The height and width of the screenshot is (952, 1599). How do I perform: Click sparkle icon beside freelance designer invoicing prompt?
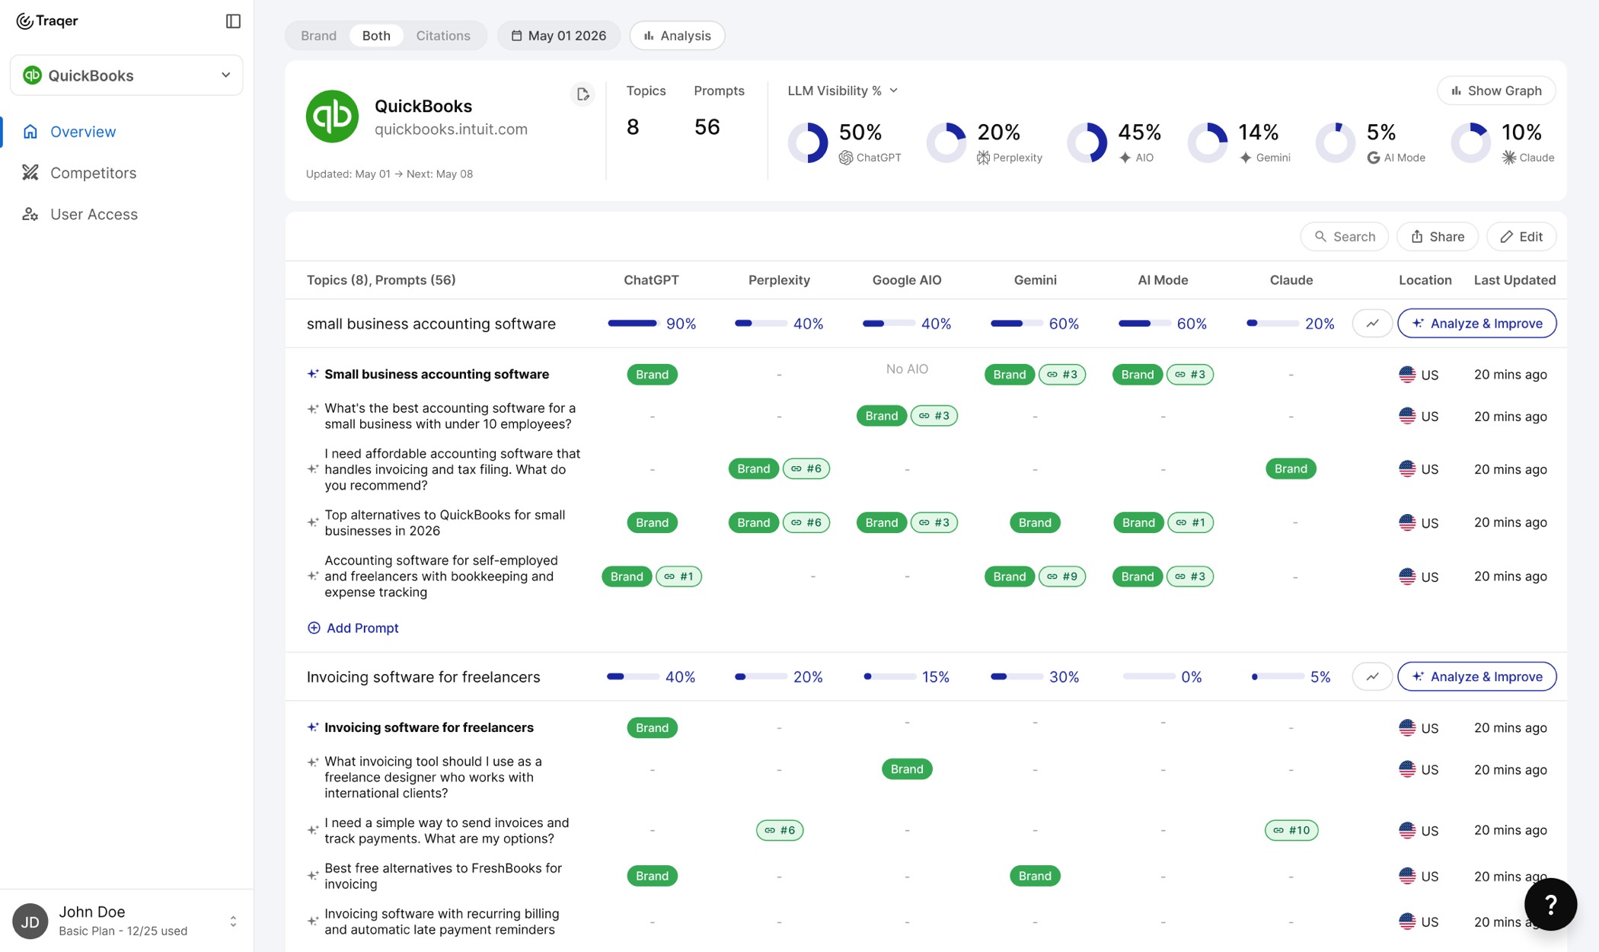pos(312,762)
